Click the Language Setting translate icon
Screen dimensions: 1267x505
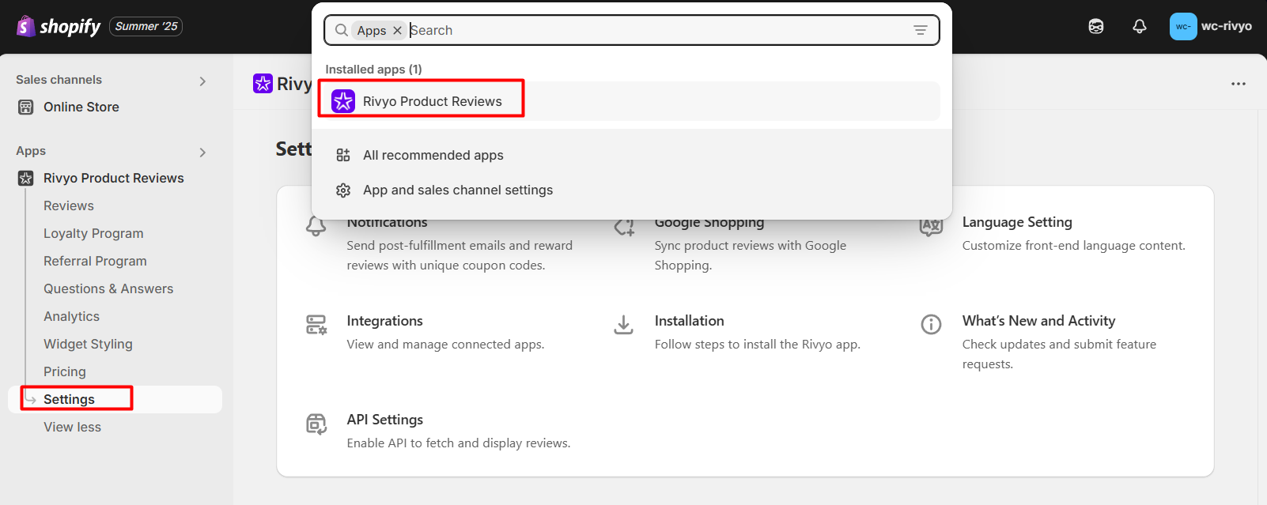(931, 226)
